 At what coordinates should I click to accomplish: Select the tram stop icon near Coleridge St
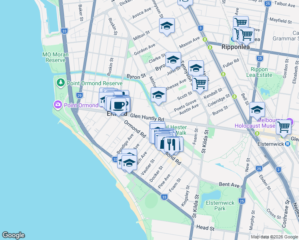234,96
